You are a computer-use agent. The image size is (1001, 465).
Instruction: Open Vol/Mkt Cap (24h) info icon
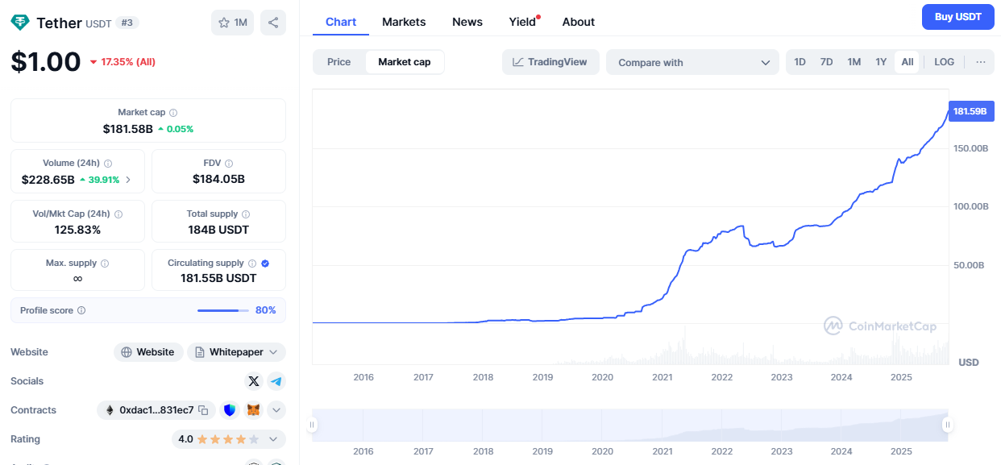(118, 214)
